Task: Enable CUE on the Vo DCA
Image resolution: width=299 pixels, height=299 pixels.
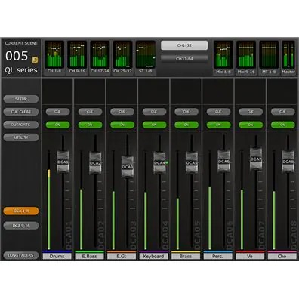Action: (251, 112)
